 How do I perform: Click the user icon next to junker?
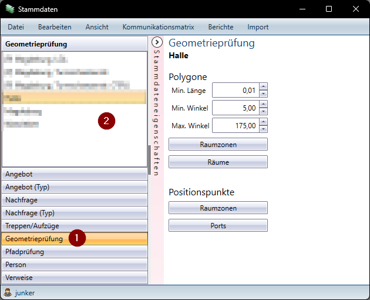click(x=8, y=292)
